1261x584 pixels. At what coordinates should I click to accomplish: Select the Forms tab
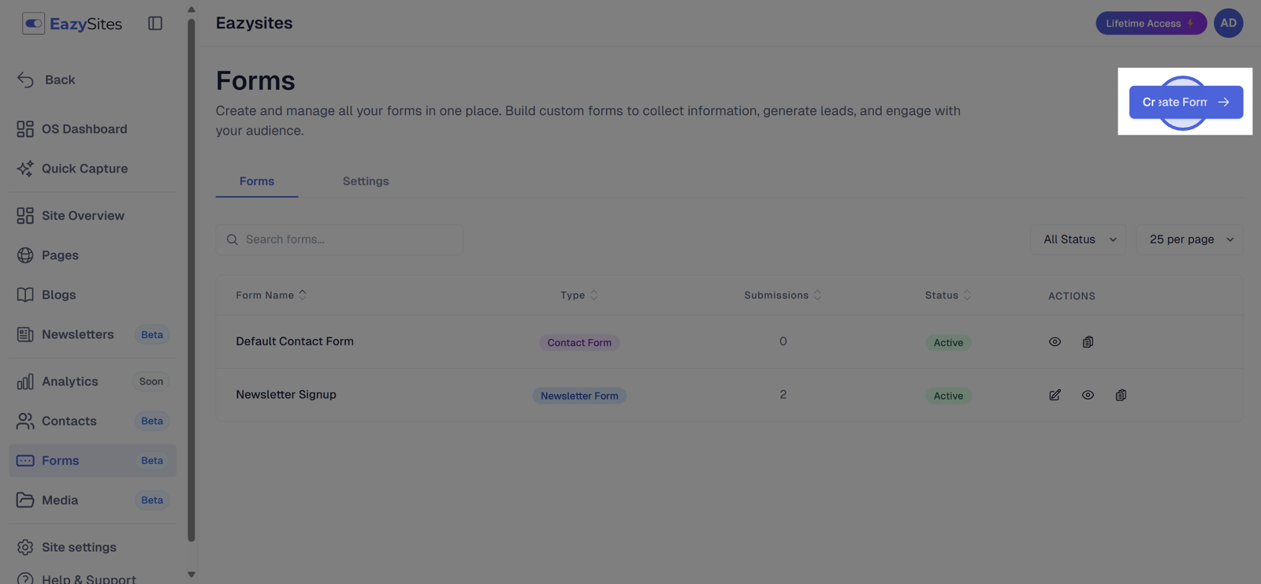[x=257, y=181]
